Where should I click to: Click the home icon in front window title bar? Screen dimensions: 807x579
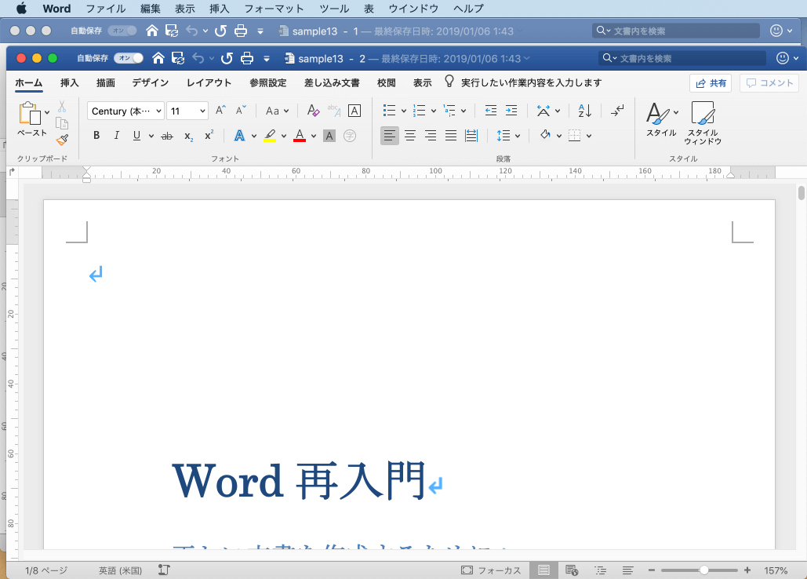(158, 58)
